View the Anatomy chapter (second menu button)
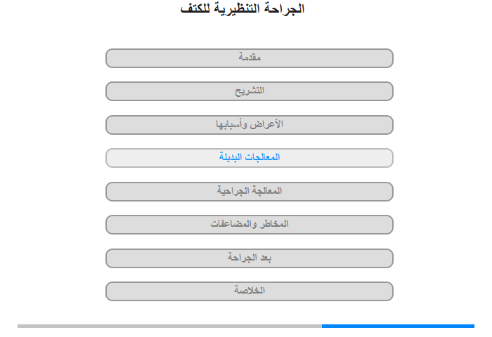 [x=250, y=91]
